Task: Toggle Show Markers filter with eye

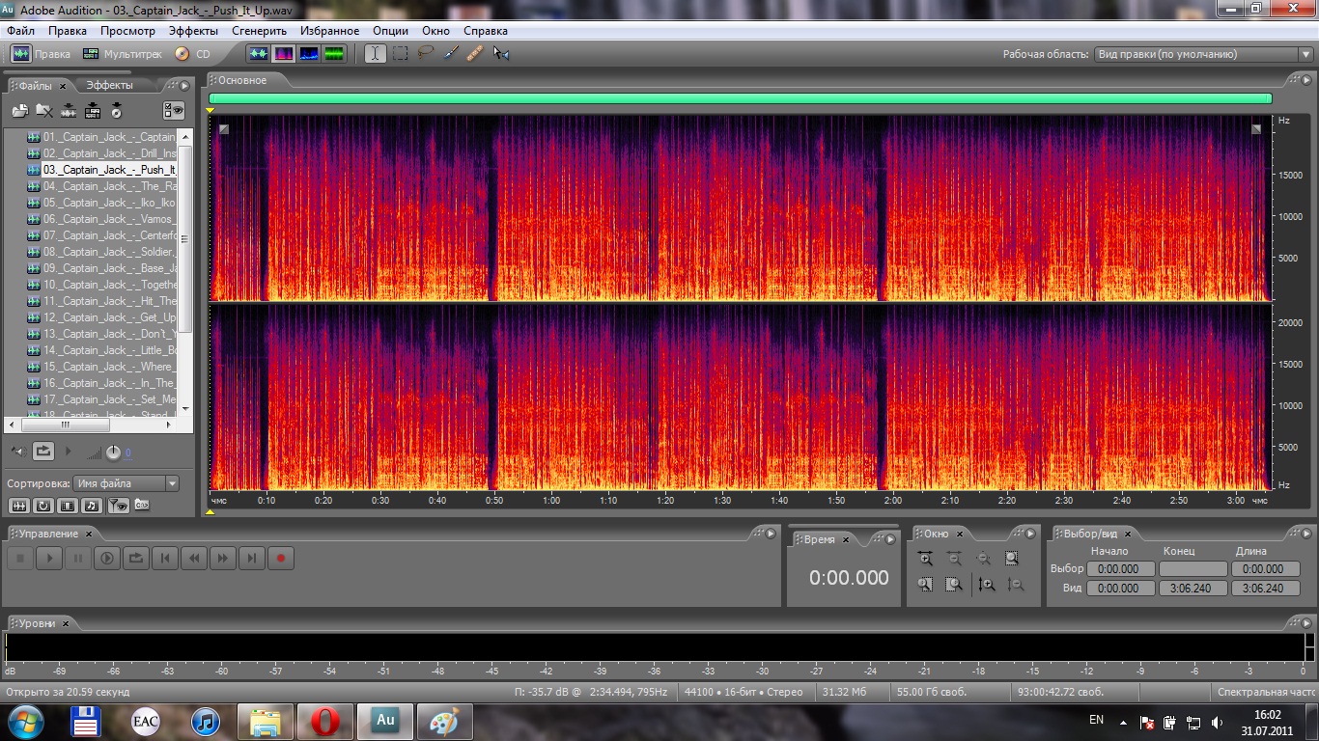Action: click(117, 505)
